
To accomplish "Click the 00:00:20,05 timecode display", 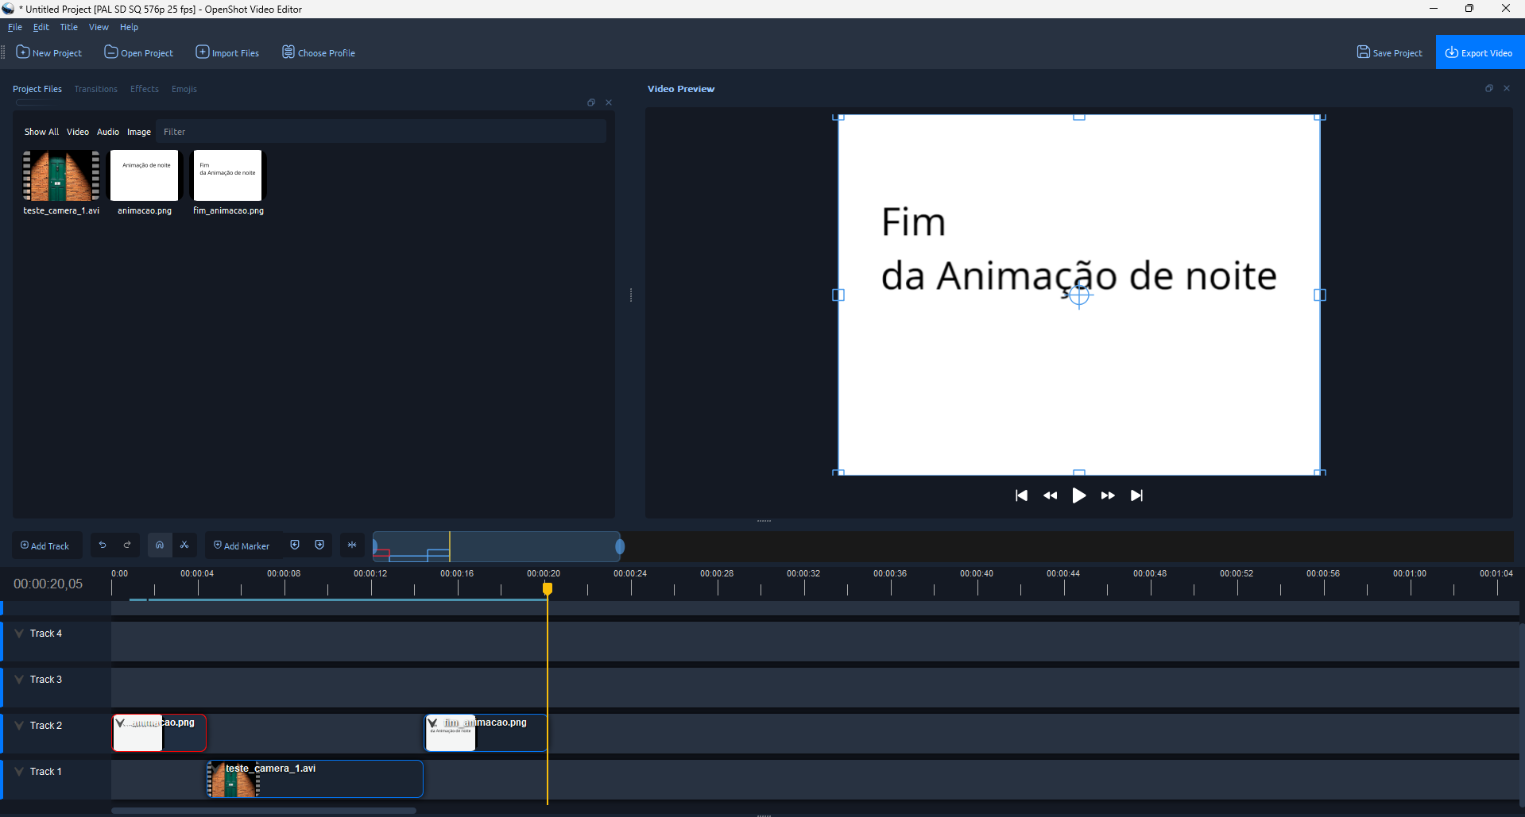I will coord(48,584).
